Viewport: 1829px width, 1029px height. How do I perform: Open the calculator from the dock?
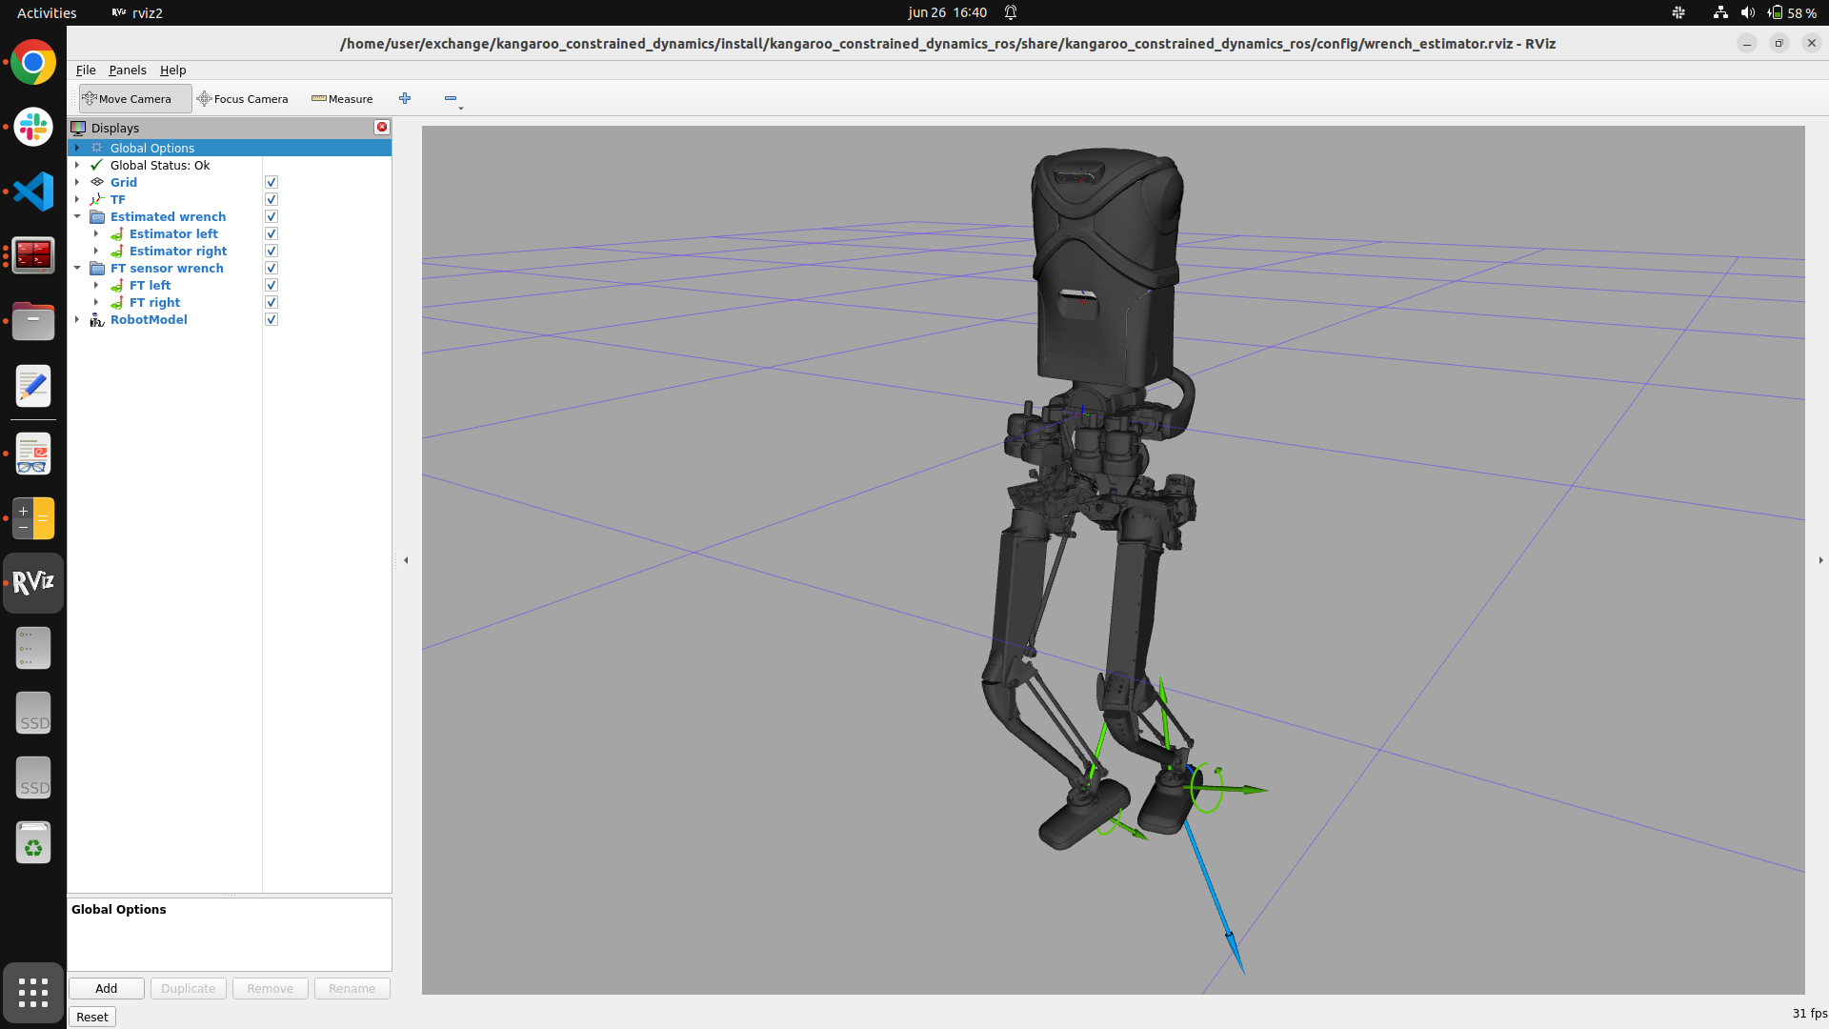pos(33,518)
